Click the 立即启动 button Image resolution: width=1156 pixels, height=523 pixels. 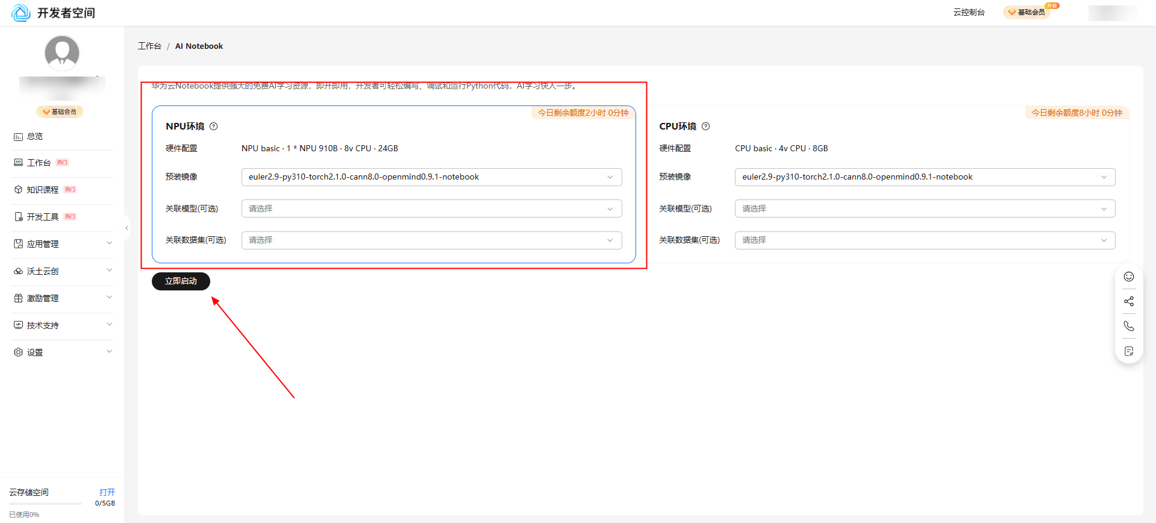point(181,281)
